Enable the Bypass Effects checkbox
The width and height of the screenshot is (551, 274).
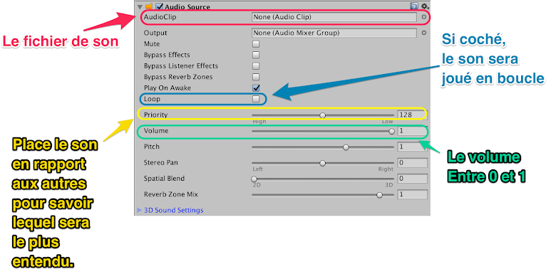(x=256, y=55)
